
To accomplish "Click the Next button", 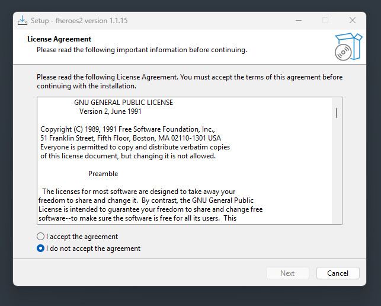I will [287, 273].
